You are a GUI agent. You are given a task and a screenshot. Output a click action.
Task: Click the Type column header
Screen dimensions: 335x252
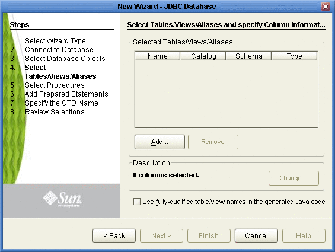coord(295,56)
